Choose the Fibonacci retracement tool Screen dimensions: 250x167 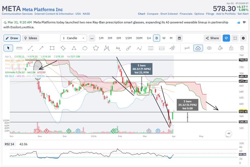[151, 48]
